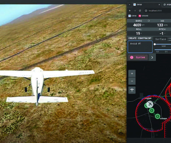
Task: Open the Ground bookmark
Action: (x=143, y=16)
